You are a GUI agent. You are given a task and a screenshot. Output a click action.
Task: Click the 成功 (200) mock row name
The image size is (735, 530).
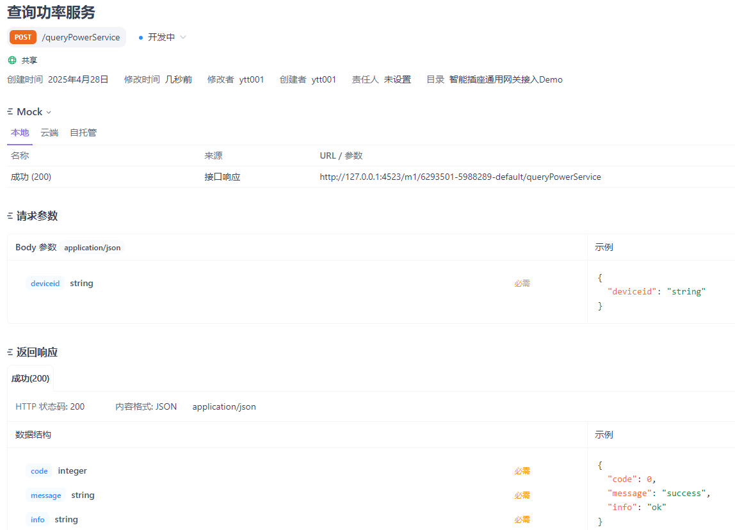click(31, 177)
